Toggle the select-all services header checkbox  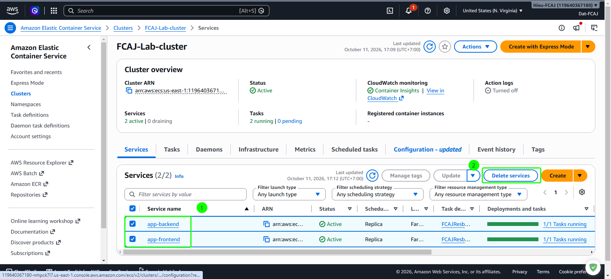(133, 208)
